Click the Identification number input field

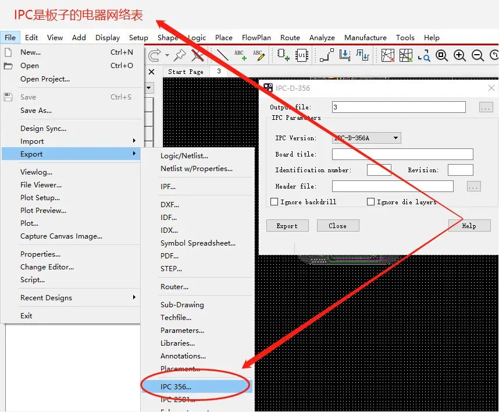(x=379, y=170)
